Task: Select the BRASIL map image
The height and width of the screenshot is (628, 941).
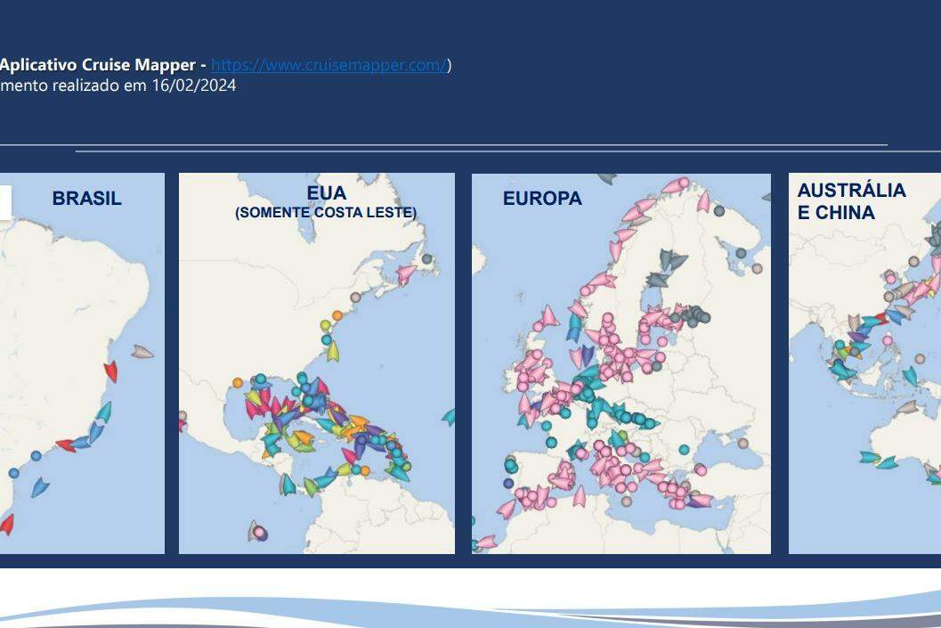Action: 82,363
